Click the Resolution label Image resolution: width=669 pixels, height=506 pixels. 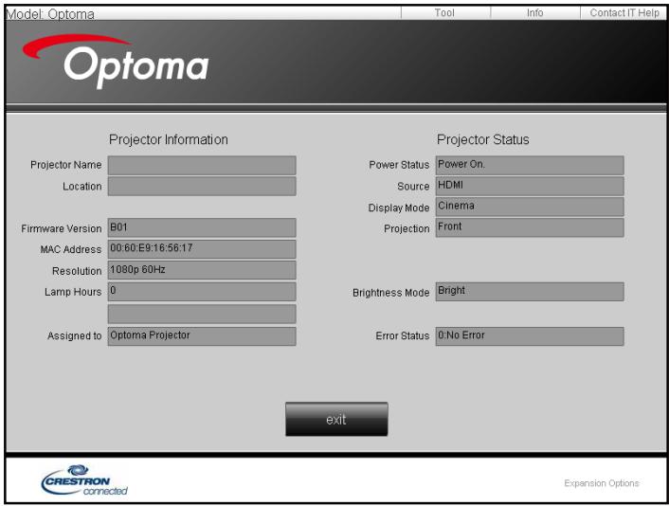point(77,271)
